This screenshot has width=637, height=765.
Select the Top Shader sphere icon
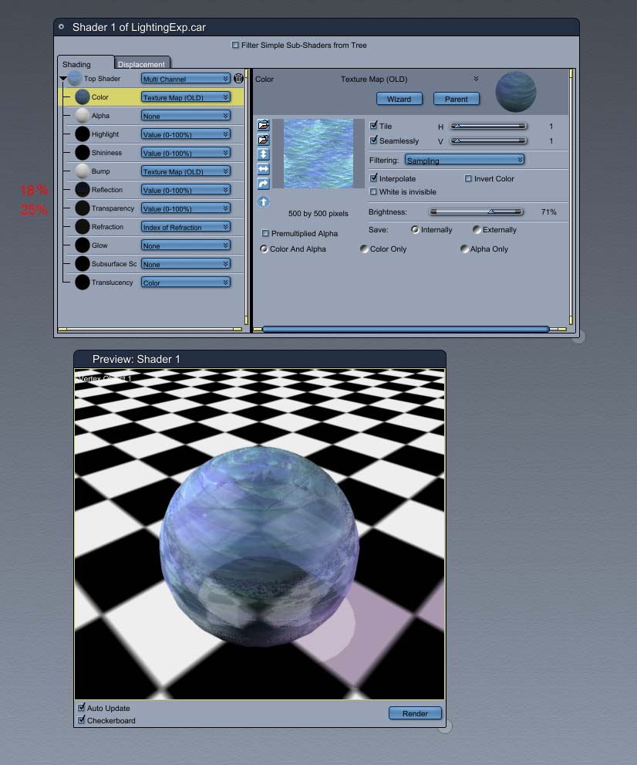[x=75, y=78]
